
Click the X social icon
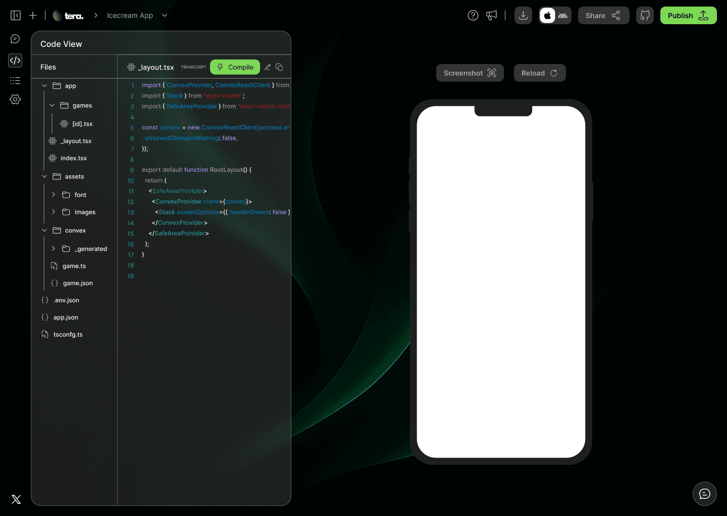[16, 499]
